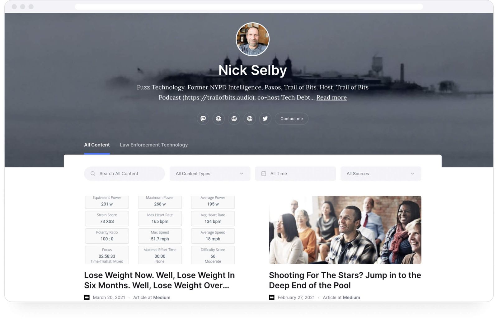
Task: Click the Medium logo under the February article
Action: 271,297
